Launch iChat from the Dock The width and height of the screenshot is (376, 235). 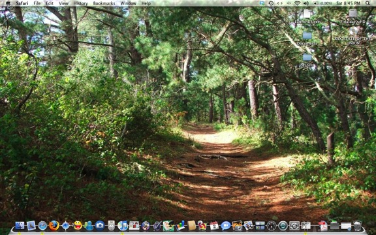click(226, 226)
